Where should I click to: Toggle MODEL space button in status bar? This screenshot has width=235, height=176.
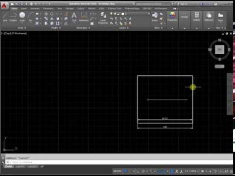117,171
